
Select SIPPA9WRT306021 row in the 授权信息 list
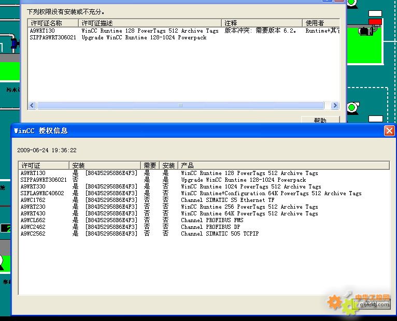204,180
